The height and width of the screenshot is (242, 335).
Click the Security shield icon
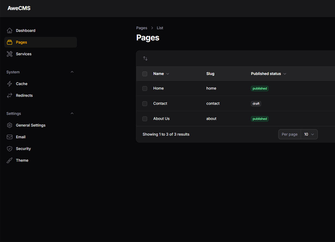pyautogui.click(x=9, y=149)
